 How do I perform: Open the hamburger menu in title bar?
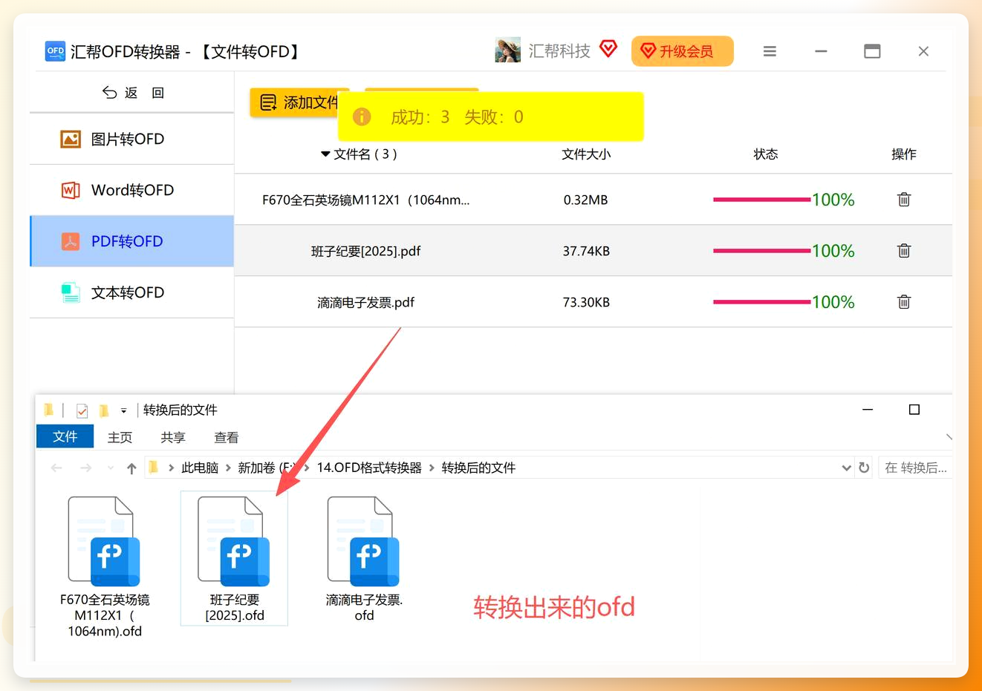(x=770, y=51)
